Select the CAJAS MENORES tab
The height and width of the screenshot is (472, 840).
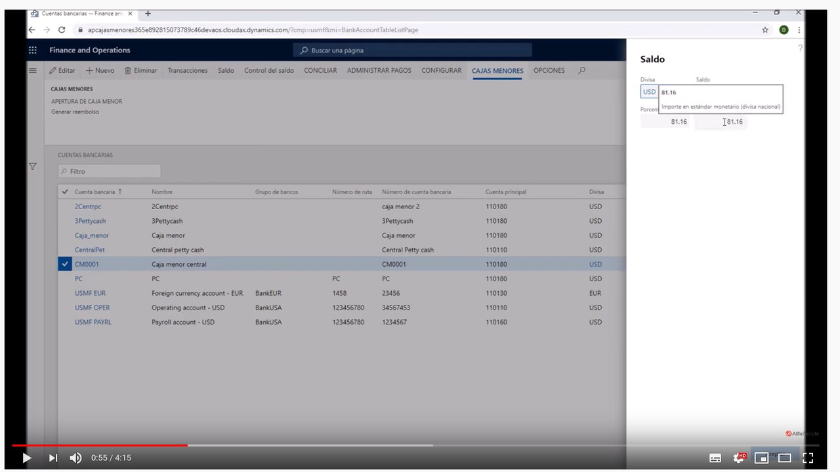tap(497, 71)
